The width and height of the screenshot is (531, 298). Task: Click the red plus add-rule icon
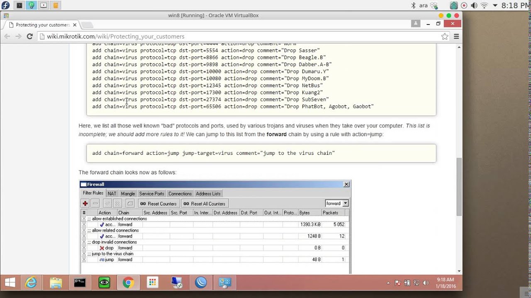pos(85,203)
